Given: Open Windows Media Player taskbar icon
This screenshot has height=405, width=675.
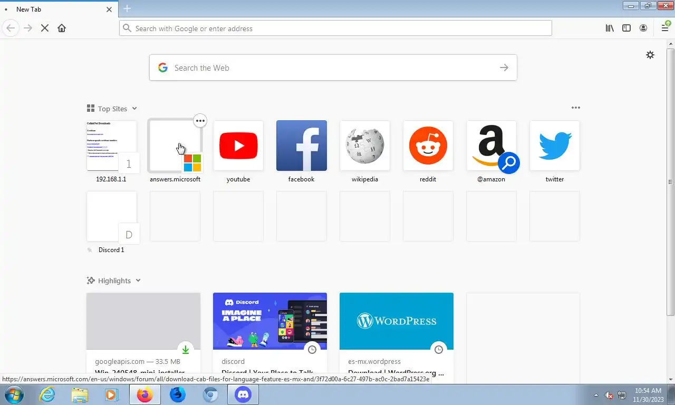Looking at the screenshot, I should [112, 394].
